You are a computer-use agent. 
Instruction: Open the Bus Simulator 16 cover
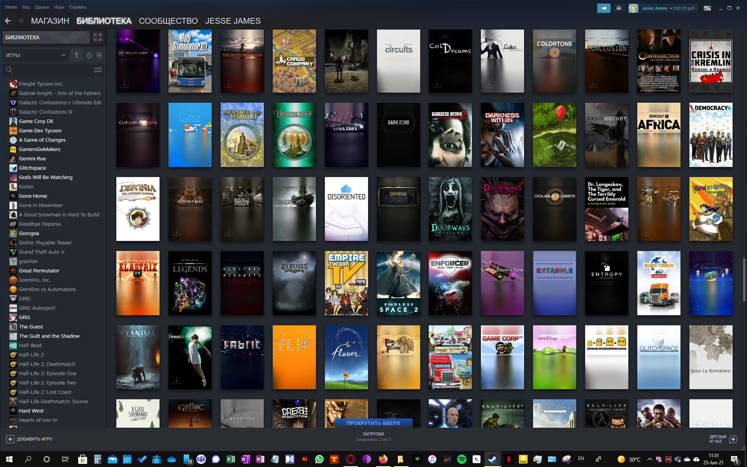point(190,61)
